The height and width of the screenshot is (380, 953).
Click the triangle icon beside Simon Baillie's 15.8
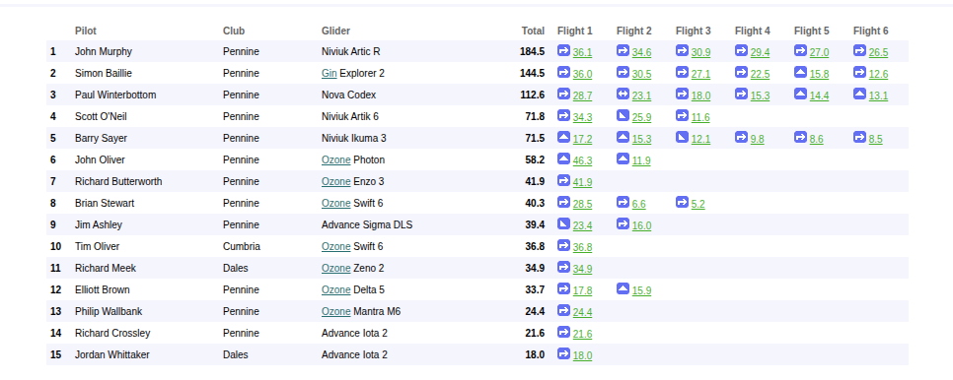[800, 72]
